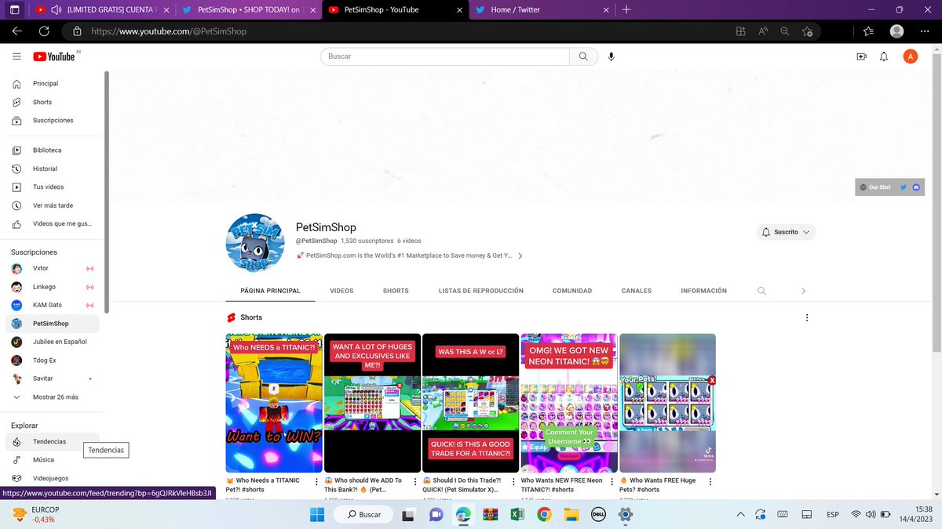Screen dimensions: 942x529
Task: Open the Suscrito subscription dropdown
Action: pos(786,232)
